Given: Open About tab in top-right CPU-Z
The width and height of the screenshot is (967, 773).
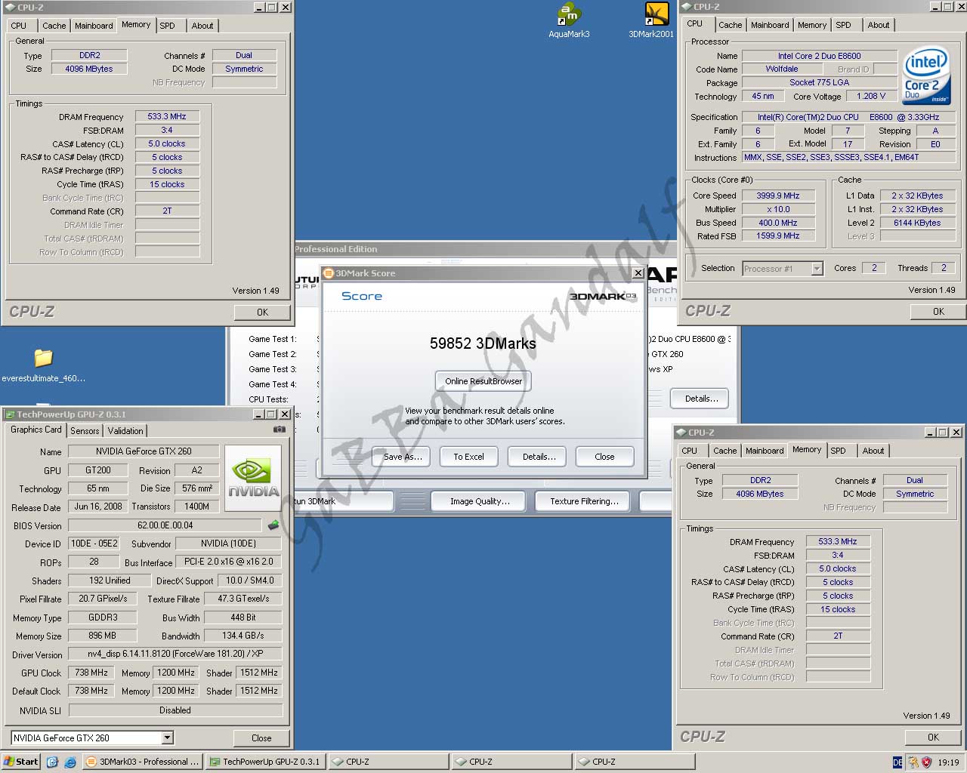Looking at the screenshot, I should tap(879, 25).
